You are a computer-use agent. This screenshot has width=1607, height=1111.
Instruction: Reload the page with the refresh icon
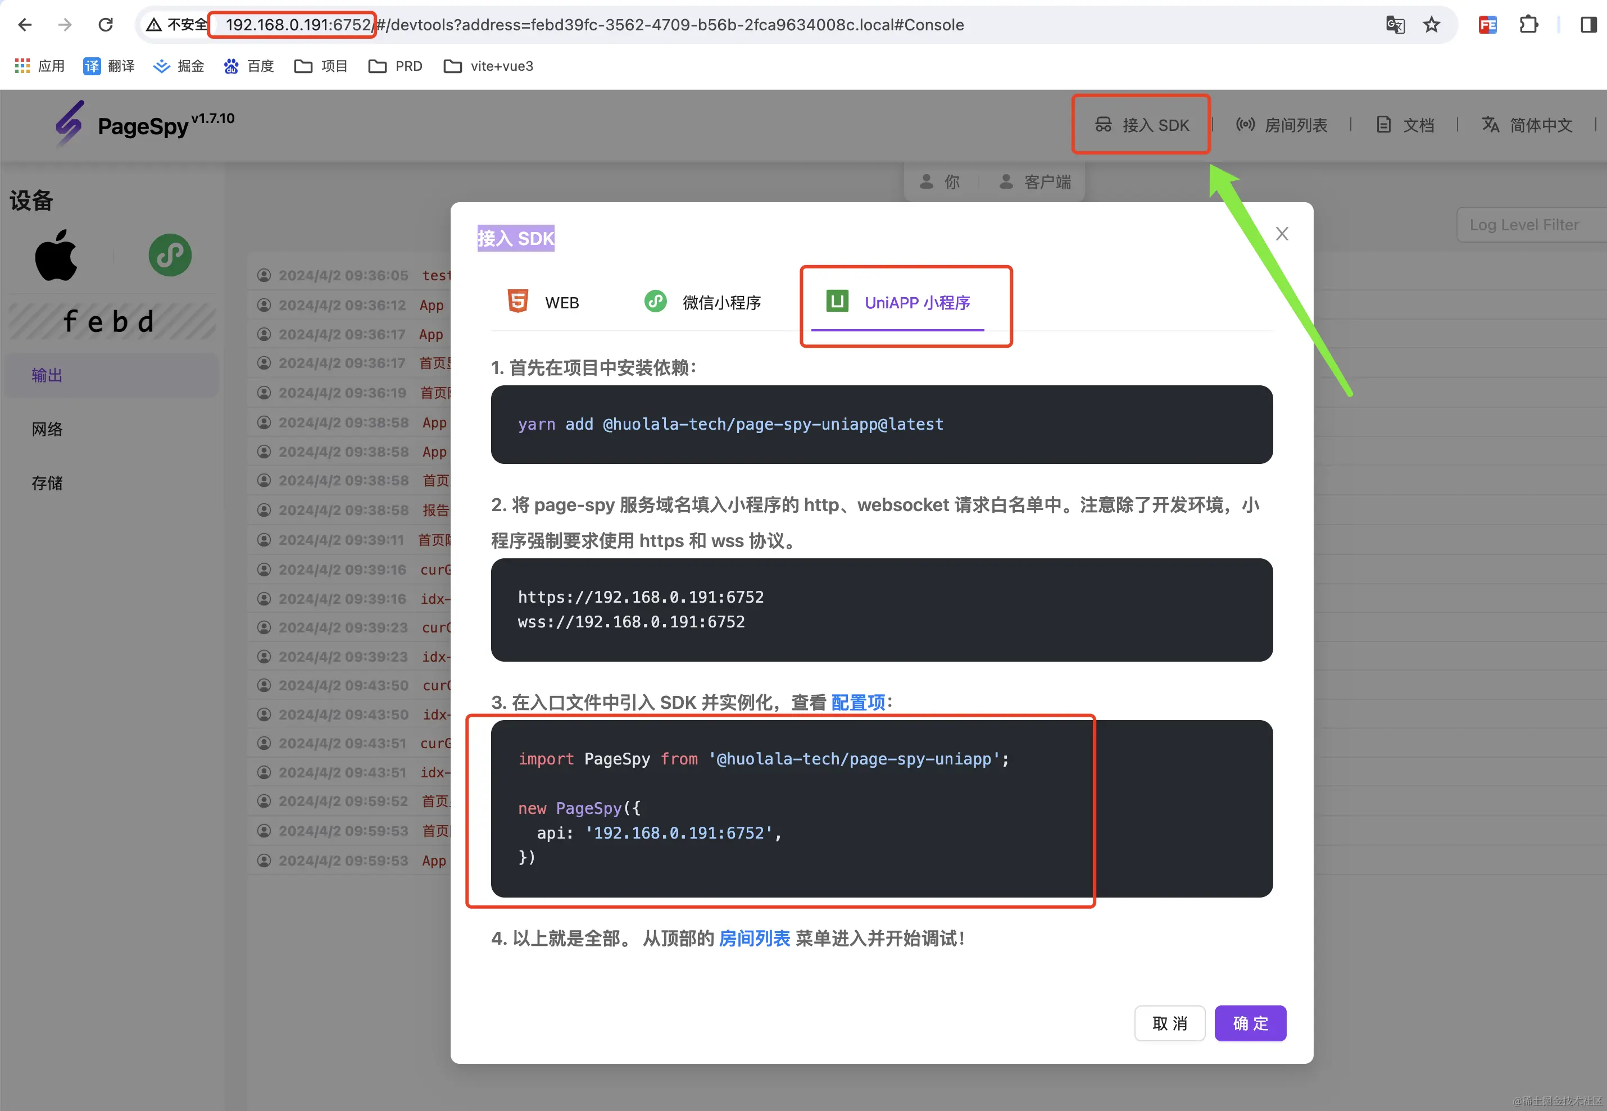(106, 25)
